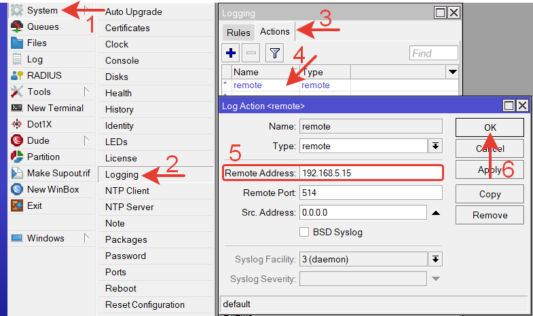The image size is (533, 316).
Task: Click the Name field in Log Action
Action: pyautogui.click(x=371, y=126)
